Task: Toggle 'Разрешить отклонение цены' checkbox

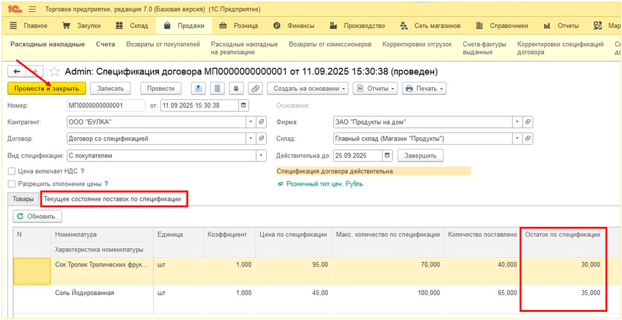Action: (11, 184)
